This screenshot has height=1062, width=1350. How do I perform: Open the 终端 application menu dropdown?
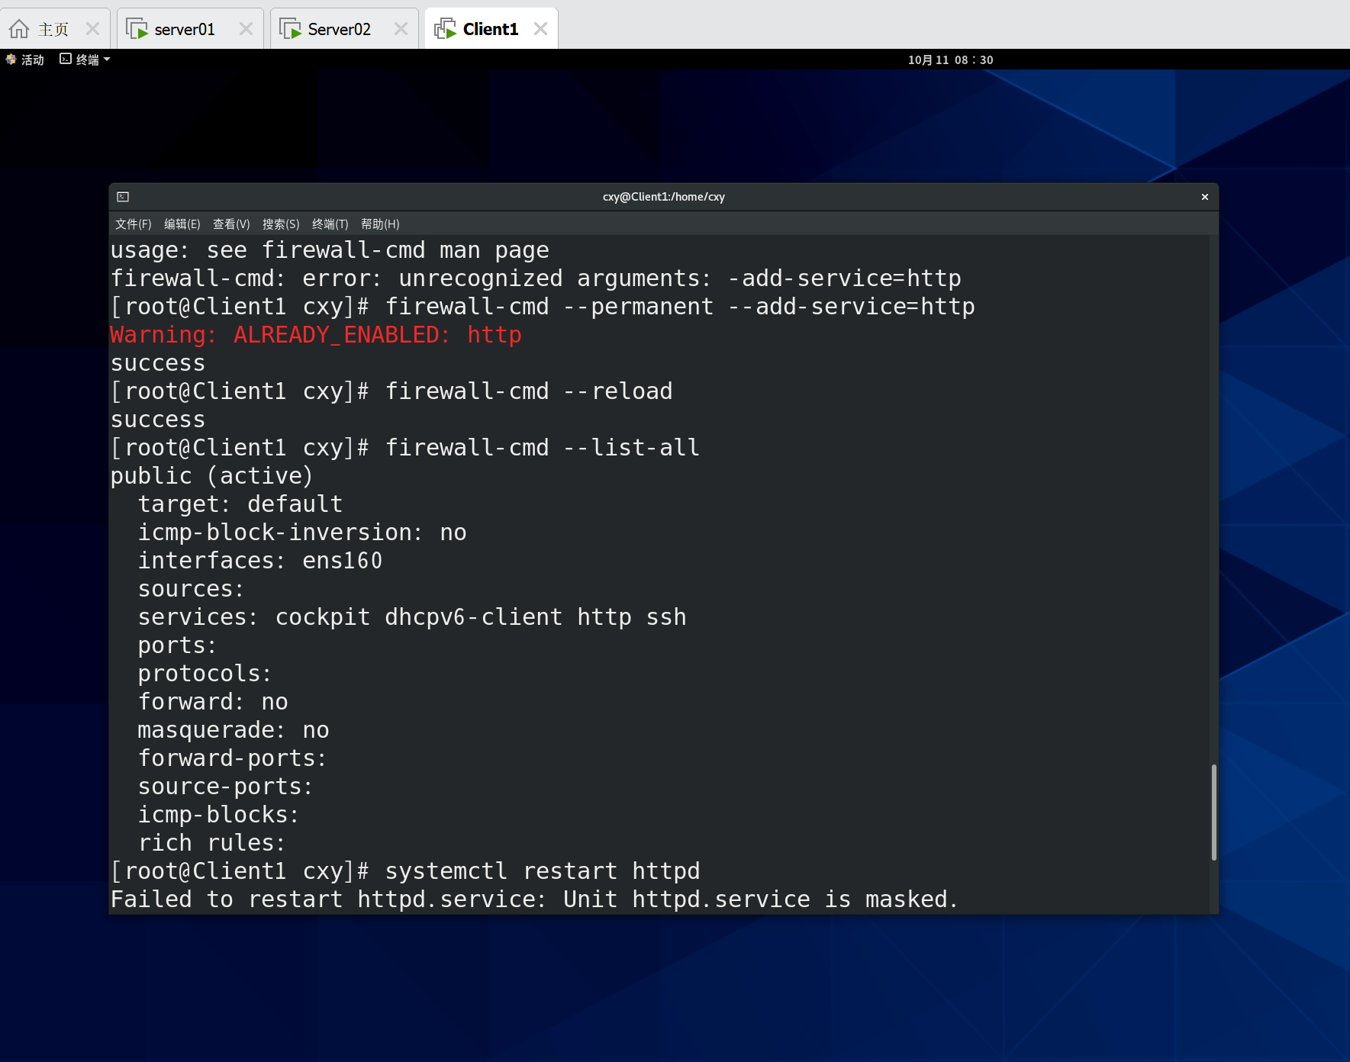[x=85, y=60]
